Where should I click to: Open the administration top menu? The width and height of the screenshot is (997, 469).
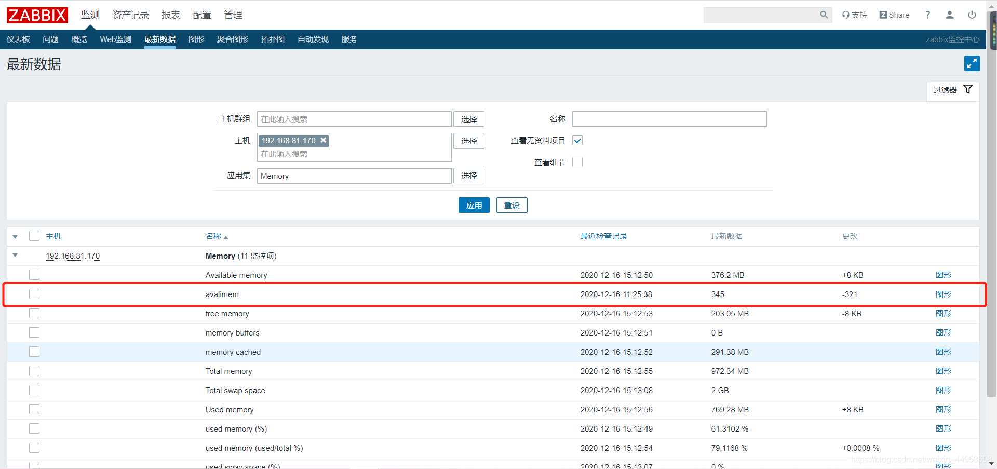click(233, 15)
